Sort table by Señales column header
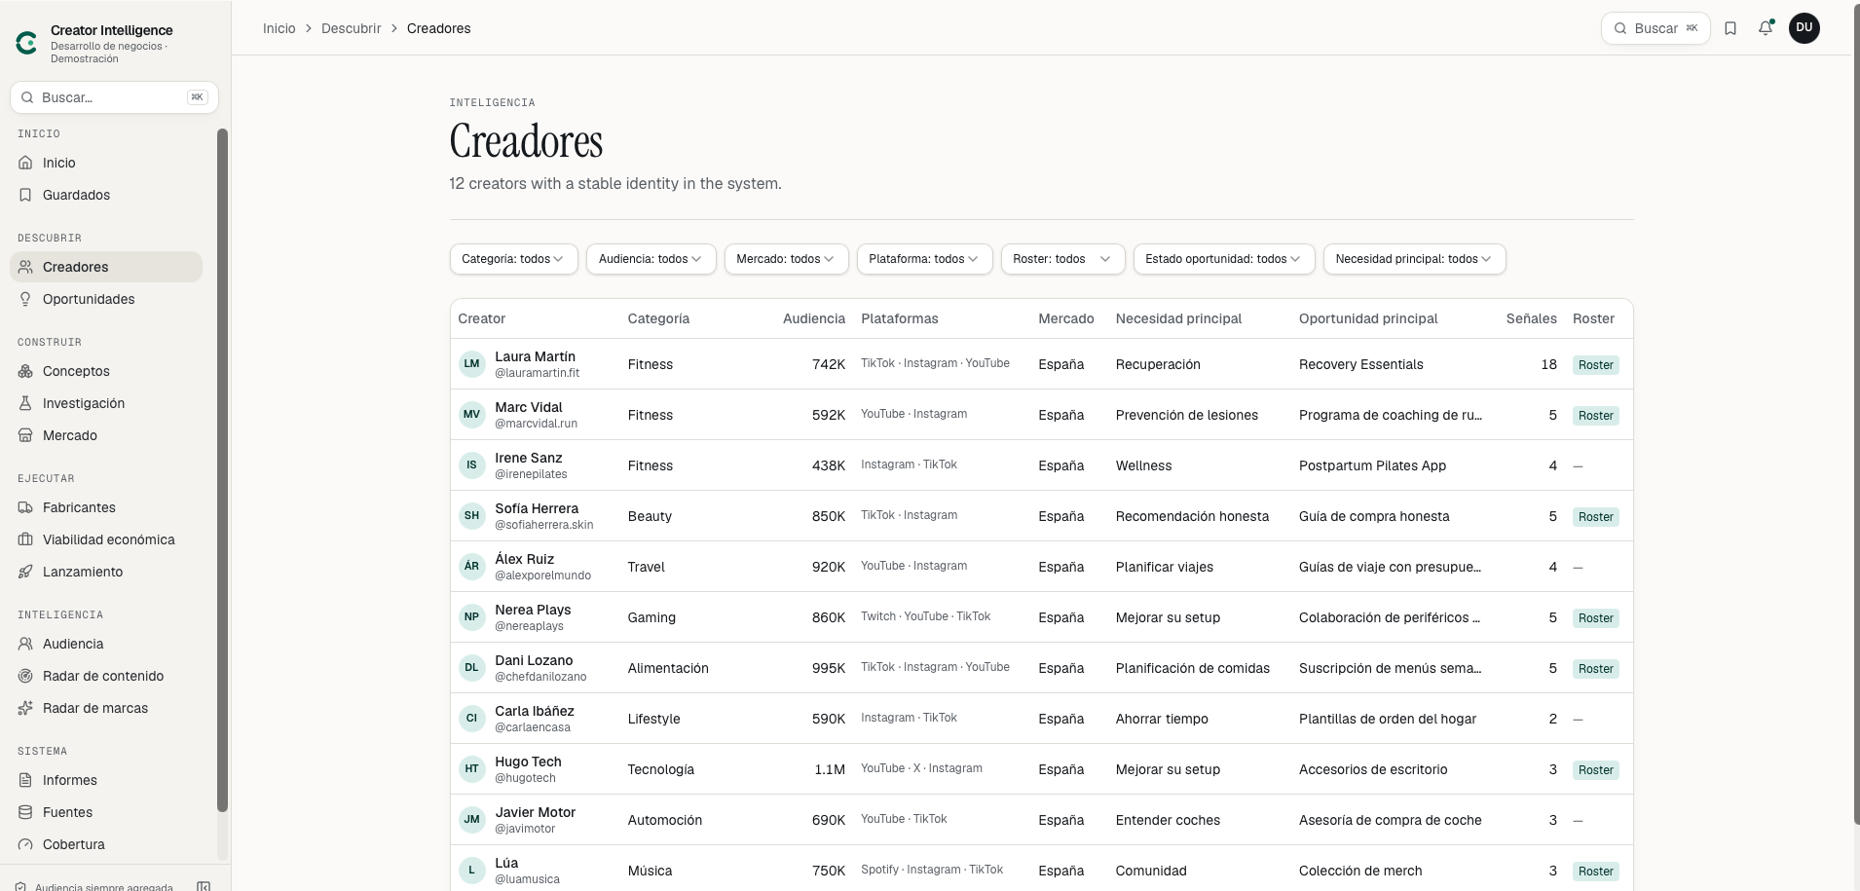 point(1531,318)
